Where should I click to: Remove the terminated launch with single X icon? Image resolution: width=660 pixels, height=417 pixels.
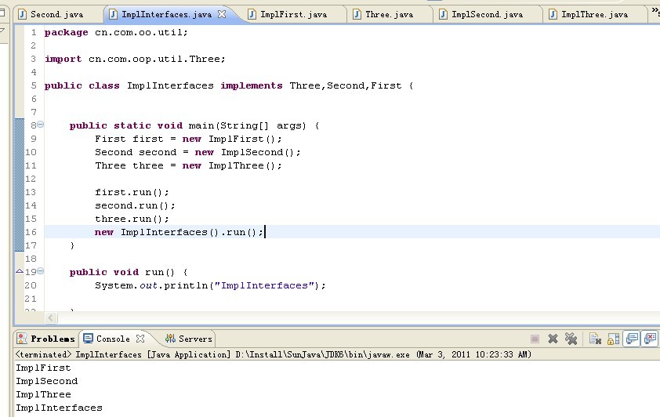tap(553, 339)
